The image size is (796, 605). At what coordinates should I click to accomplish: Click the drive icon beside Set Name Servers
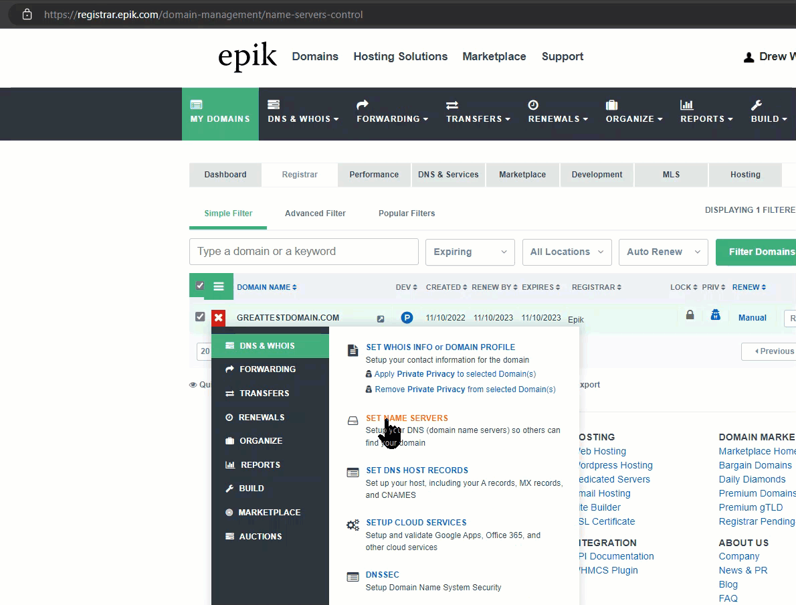[x=353, y=420]
